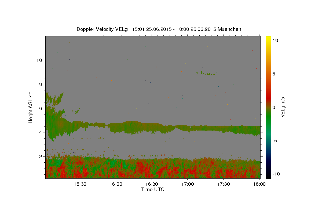Click the 'Height AGL km' y-axis label
Image resolution: width=322 pixels, height=214 pixels.
click(x=31, y=107)
